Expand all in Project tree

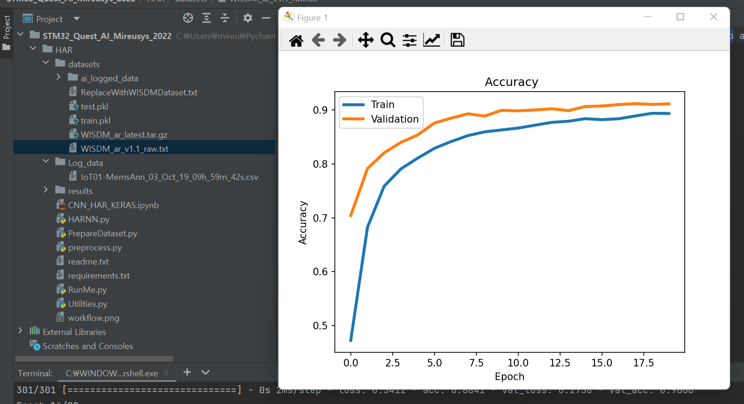[x=206, y=18]
